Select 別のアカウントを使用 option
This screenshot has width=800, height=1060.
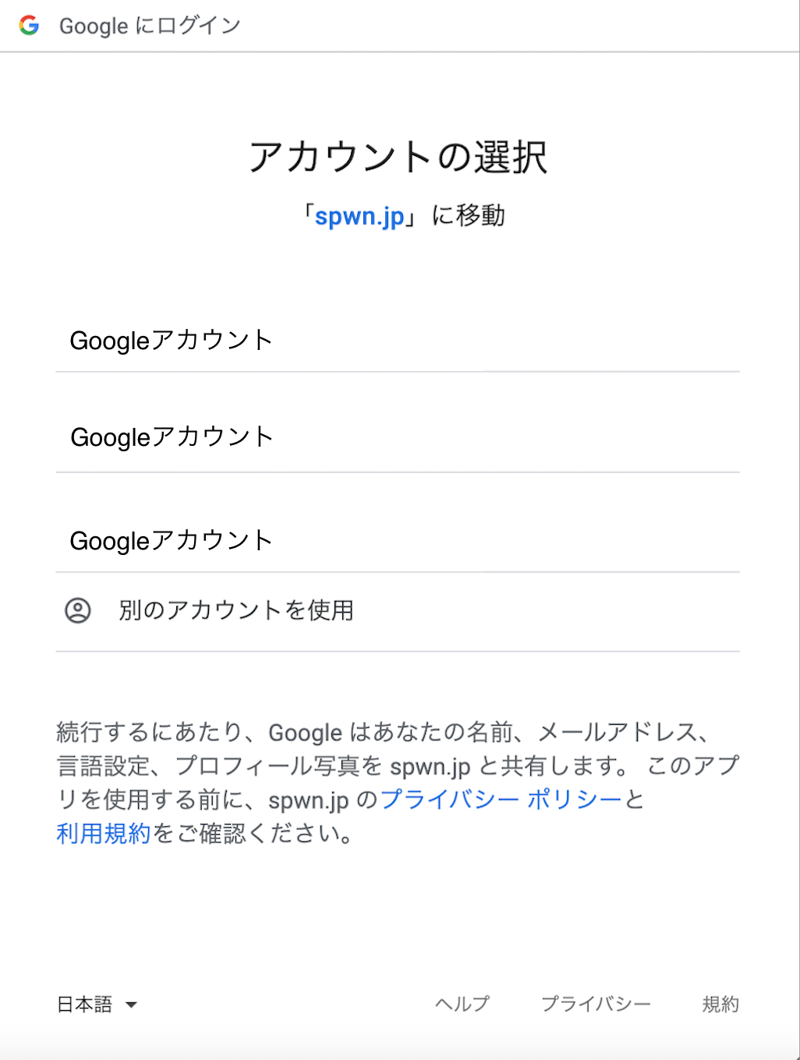pos(398,611)
